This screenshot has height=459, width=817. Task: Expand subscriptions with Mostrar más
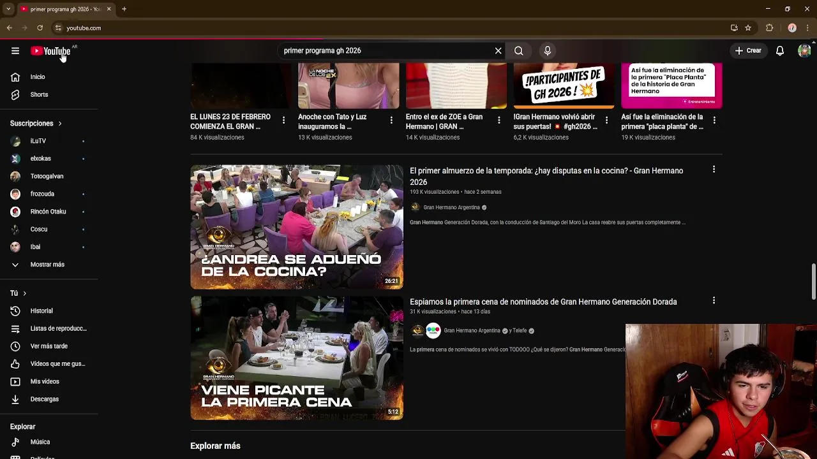48,265
